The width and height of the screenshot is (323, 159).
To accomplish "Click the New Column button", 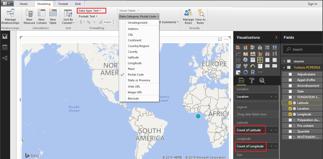I will [42, 17].
